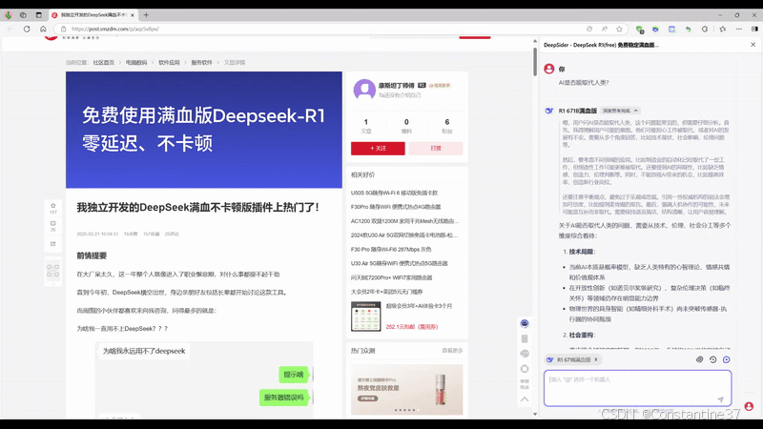The image size is (763, 429).
Task: Go to 软件应用 breadcrumb
Action: (169, 62)
